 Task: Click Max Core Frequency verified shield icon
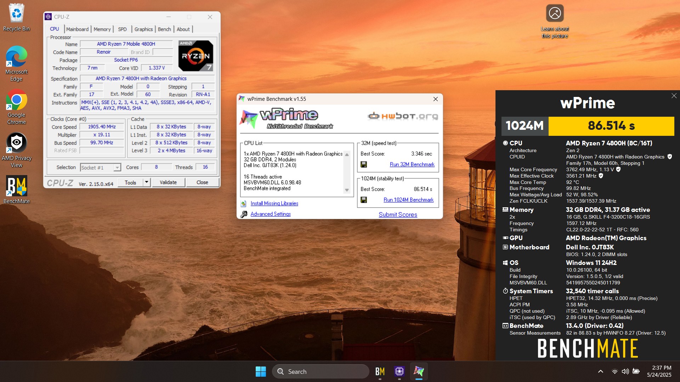pyautogui.click(x=618, y=169)
